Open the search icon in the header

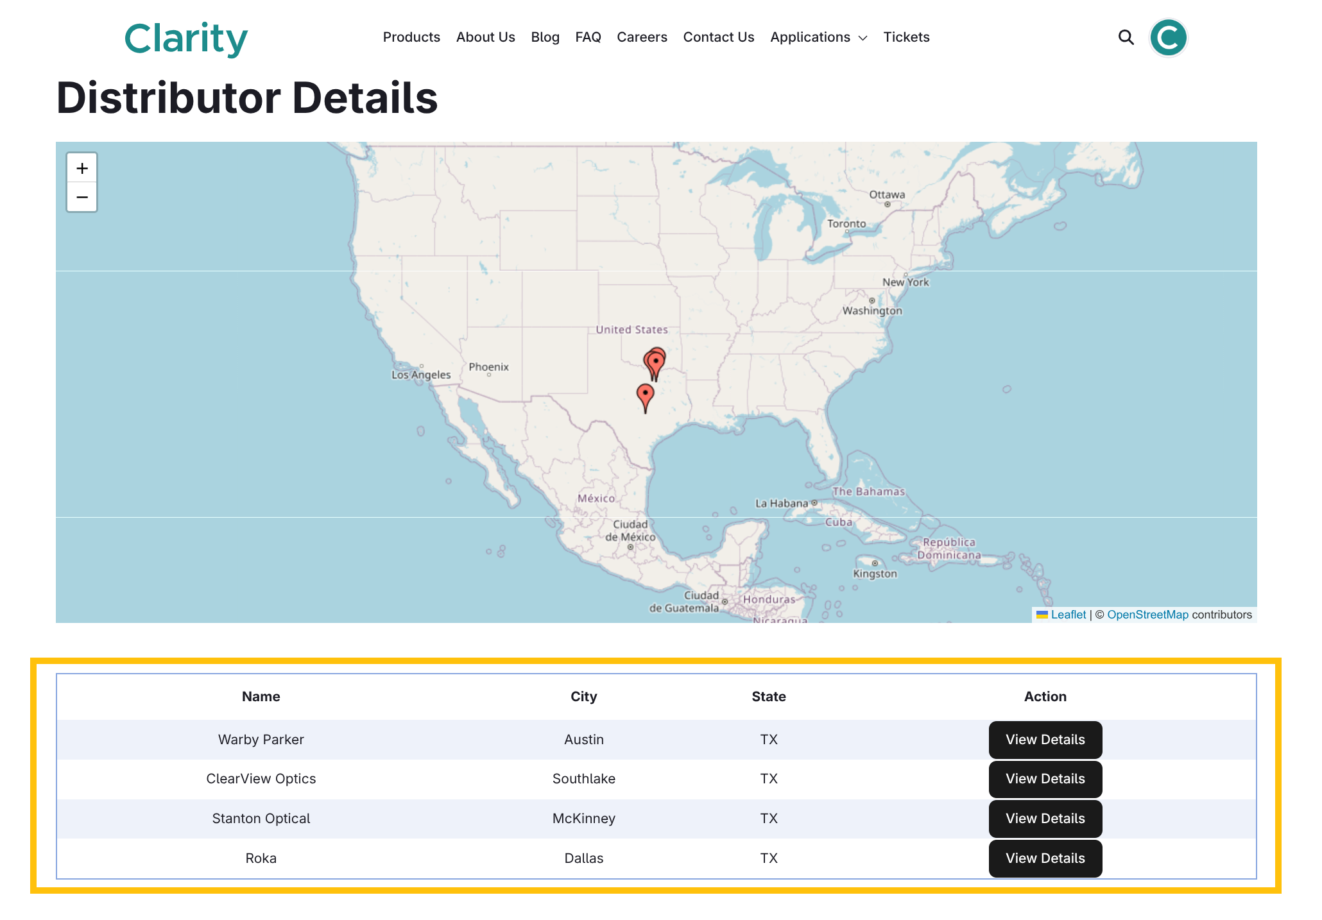1126,37
